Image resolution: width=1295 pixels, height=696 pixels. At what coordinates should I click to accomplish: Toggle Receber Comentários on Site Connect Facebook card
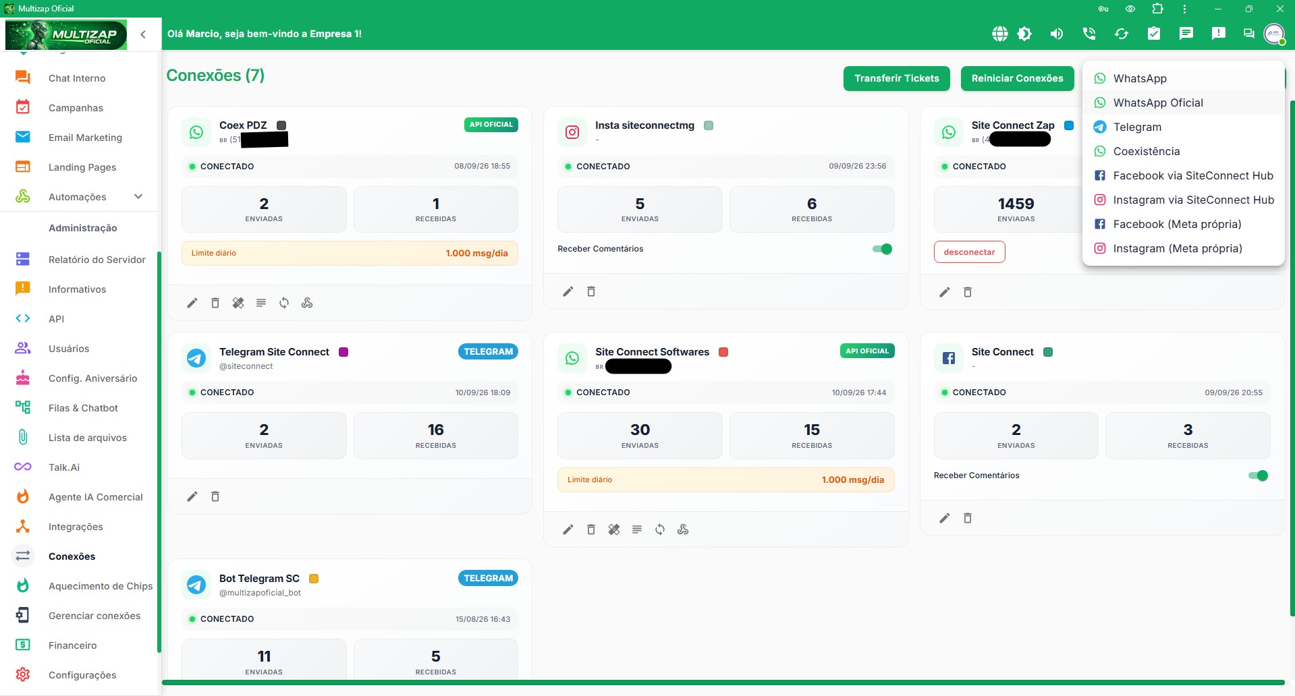pos(1258,475)
